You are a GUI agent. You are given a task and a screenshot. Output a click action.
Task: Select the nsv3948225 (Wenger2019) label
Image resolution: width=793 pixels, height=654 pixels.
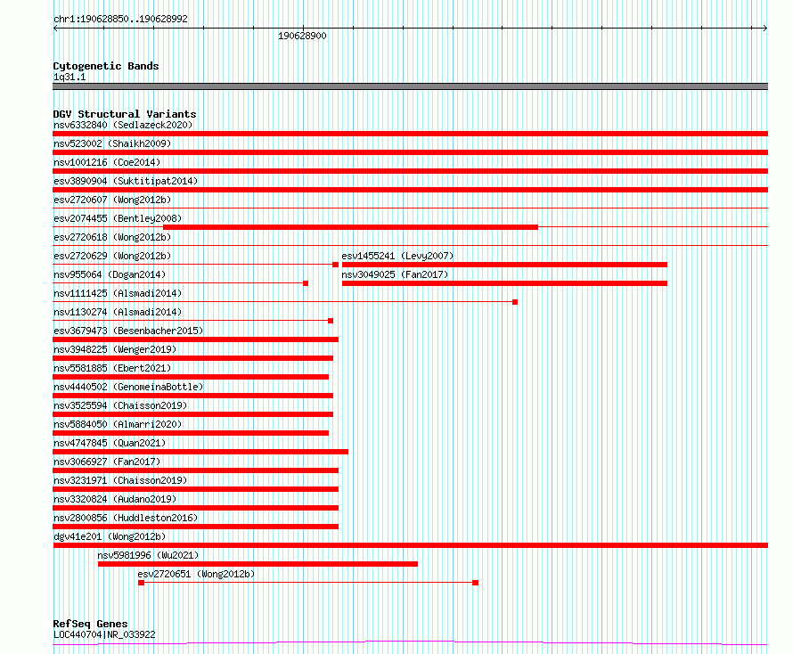click(115, 349)
